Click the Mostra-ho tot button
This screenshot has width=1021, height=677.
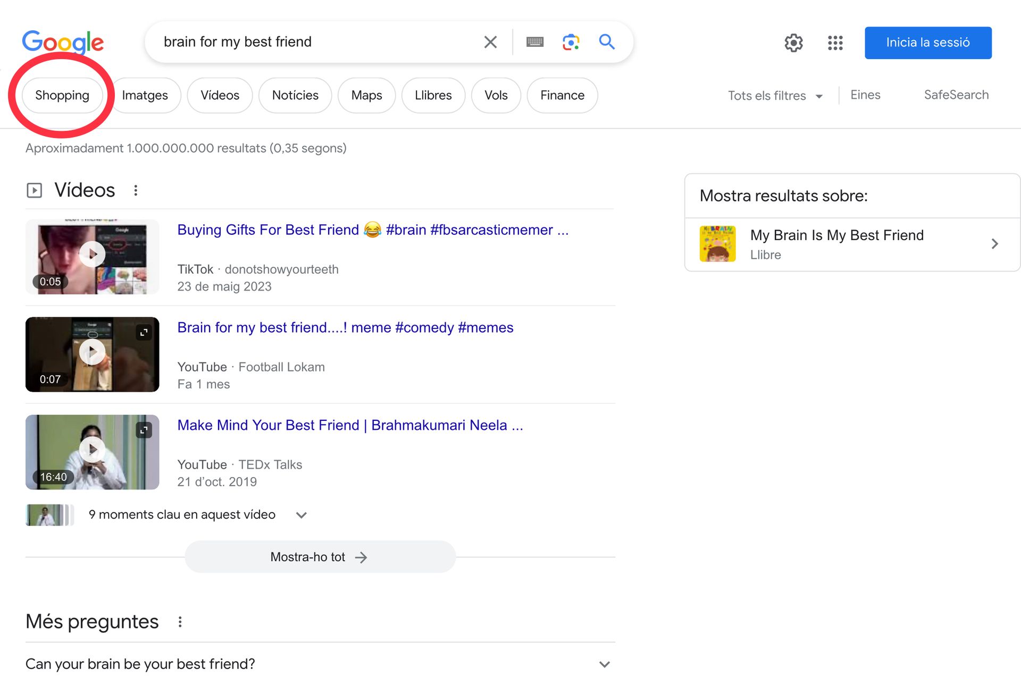pos(320,557)
